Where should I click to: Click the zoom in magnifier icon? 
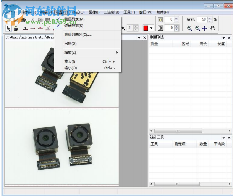pos(190,28)
